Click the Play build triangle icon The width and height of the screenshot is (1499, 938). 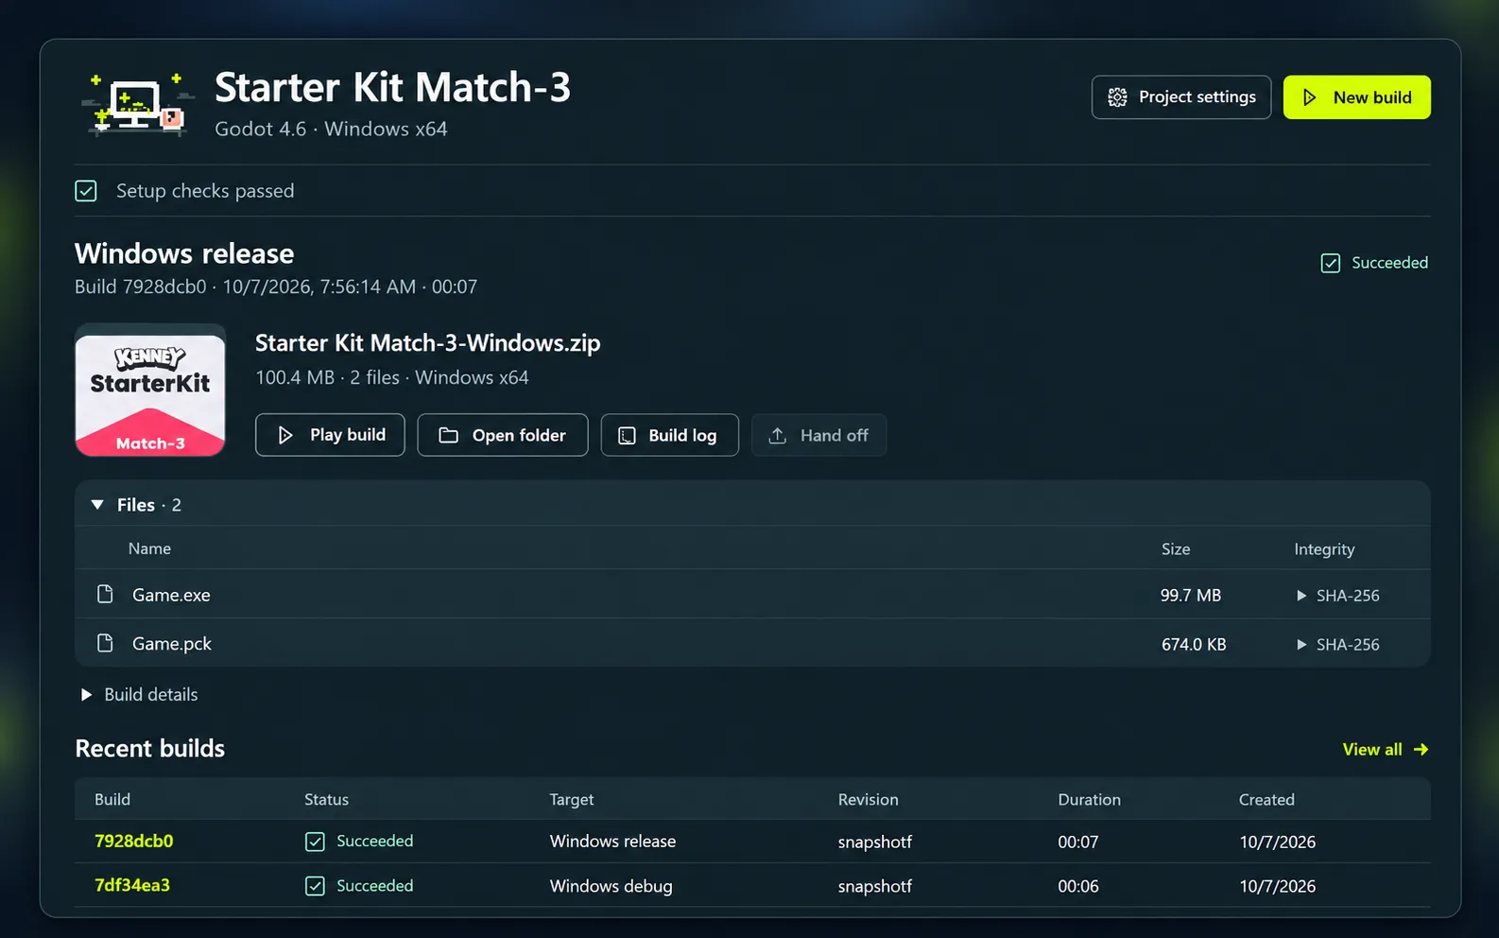click(x=285, y=435)
